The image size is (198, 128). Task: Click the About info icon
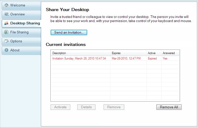coord(6,50)
